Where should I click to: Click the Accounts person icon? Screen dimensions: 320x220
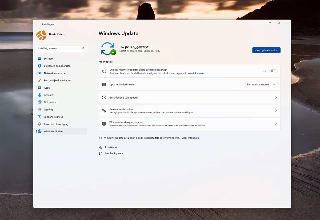tap(39, 95)
